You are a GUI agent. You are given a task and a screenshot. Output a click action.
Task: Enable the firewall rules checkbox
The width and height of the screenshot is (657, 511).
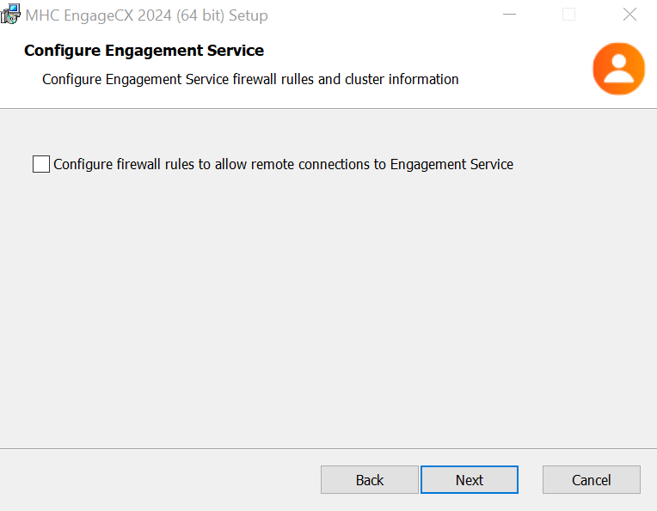(41, 164)
